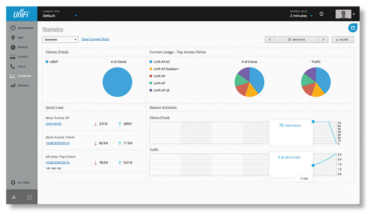This screenshot has height=218, width=370.
Task: Click the blue round properties panel icon
Action: coord(352,28)
